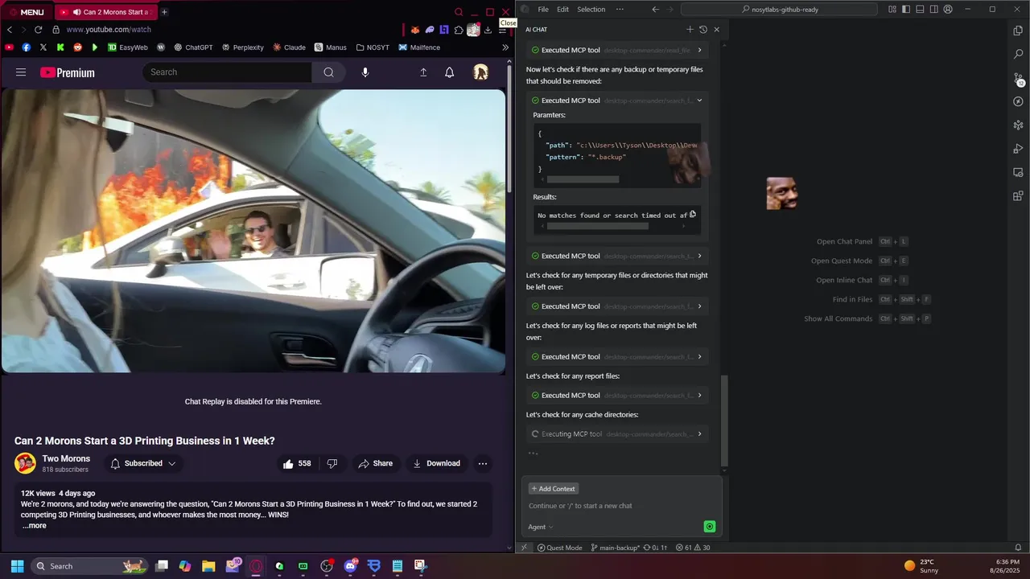Open the EasyWeb bookmark
This screenshot has height=579, width=1030.
point(128,47)
